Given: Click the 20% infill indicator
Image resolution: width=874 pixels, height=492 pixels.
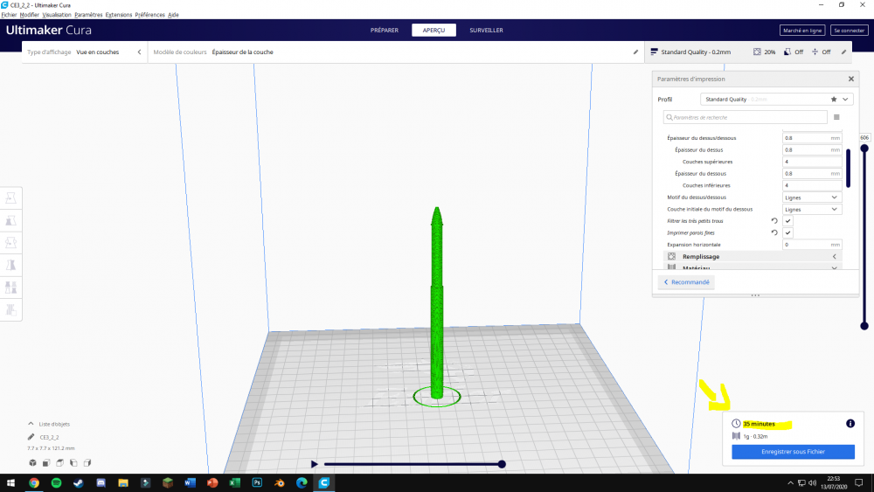Looking at the screenshot, I should [x=764, y=52].
